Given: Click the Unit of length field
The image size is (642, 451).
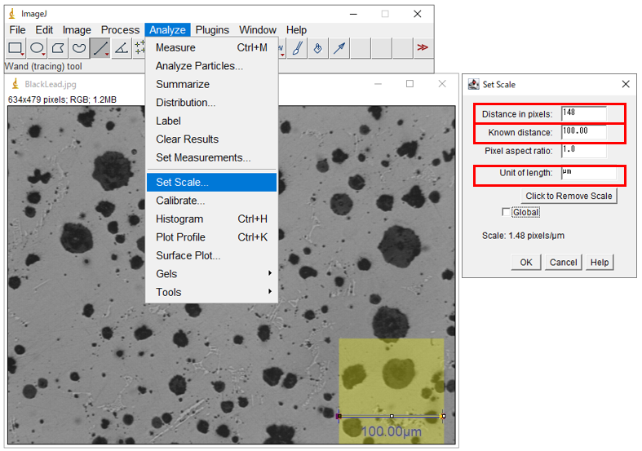Looking at the screenshot, I should [587, 173].
